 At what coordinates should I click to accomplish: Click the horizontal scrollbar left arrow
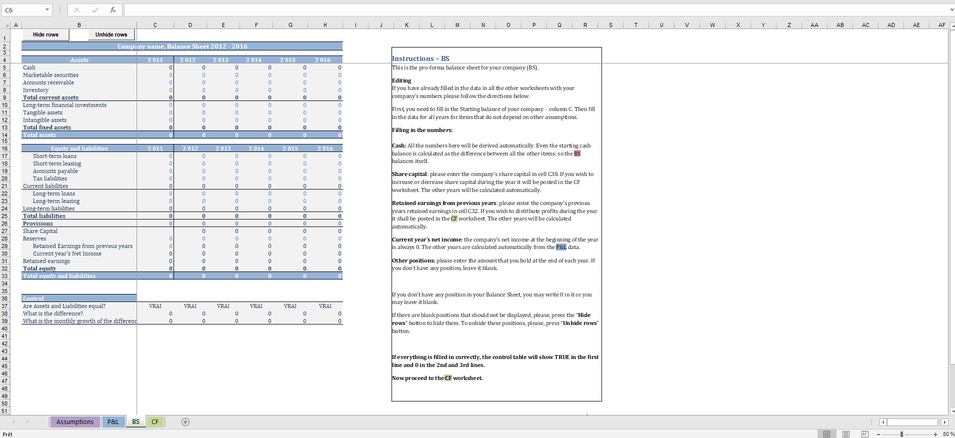tap(883, 422)
